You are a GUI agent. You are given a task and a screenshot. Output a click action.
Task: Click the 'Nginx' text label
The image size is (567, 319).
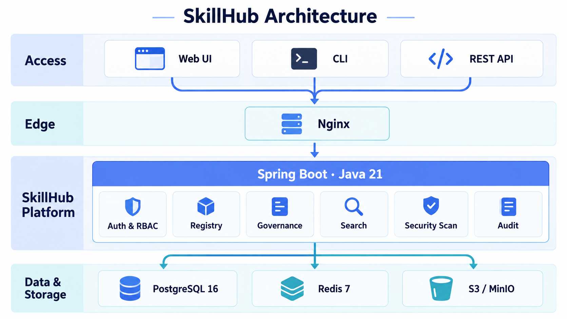(x=334, y=124)
